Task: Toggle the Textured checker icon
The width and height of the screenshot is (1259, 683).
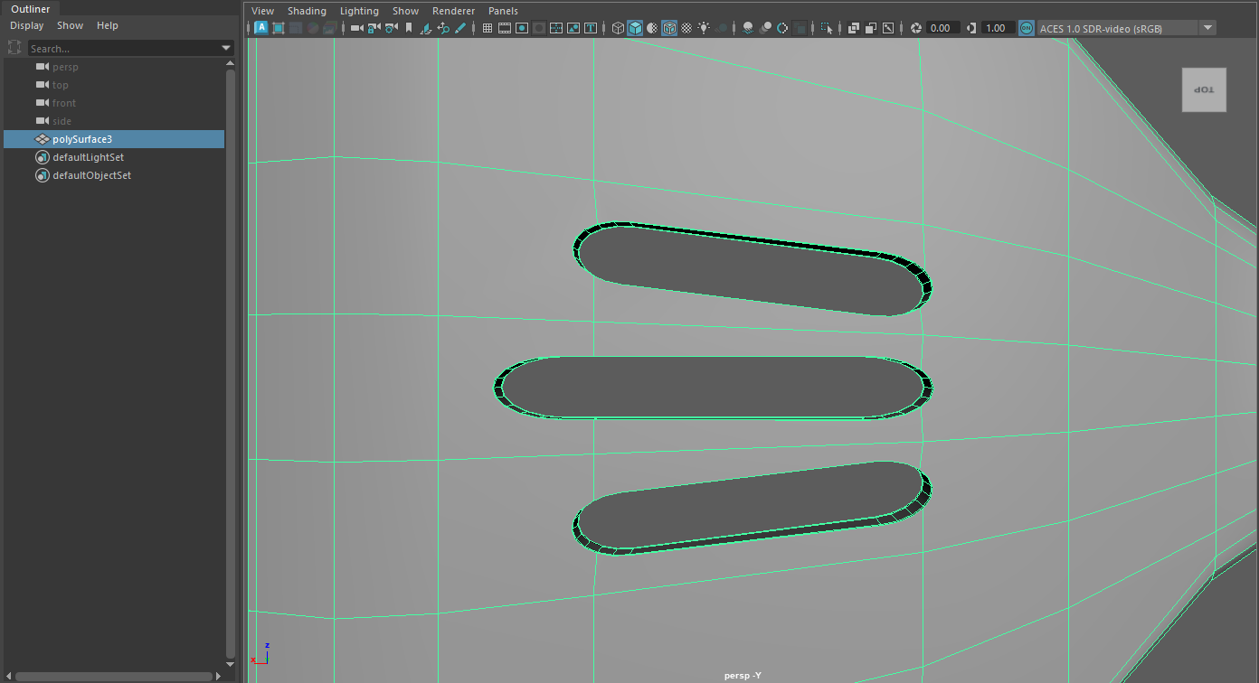Action: tap(686, 28)
